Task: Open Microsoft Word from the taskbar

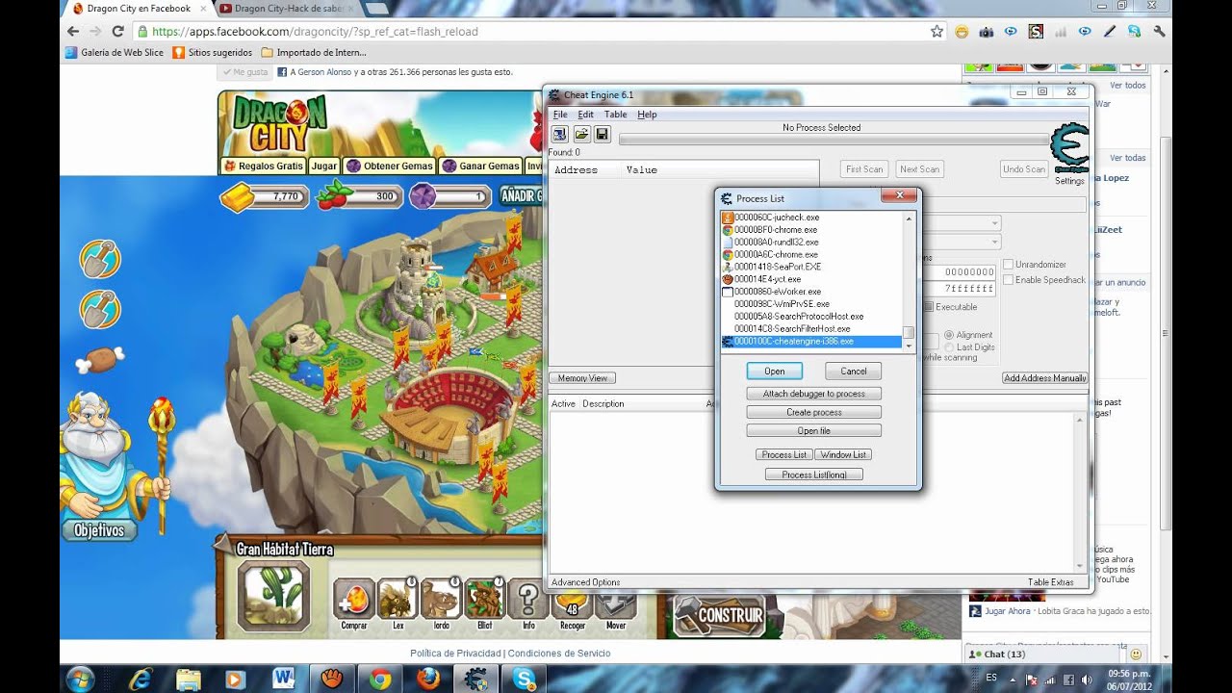Action: click(284, 679)
